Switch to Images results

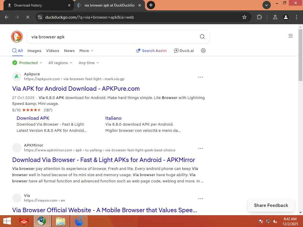point(34,51)
